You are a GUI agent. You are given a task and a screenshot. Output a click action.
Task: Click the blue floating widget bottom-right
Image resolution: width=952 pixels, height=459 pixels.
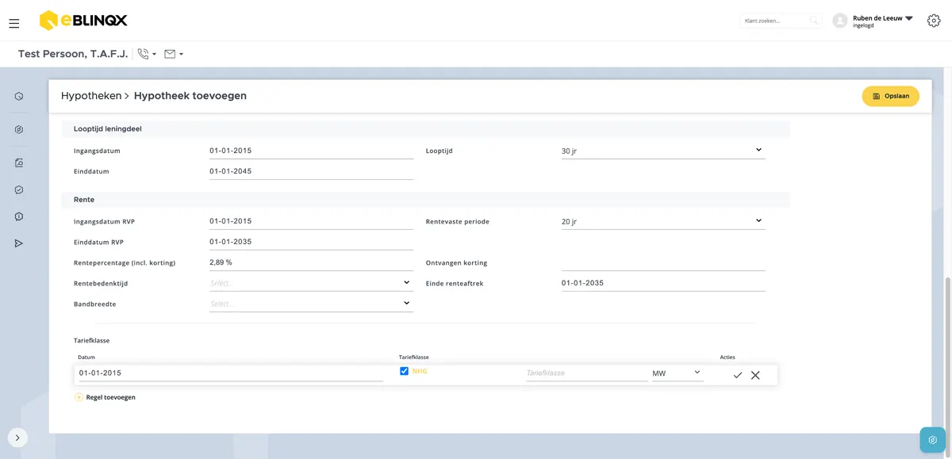click(933, 440)
